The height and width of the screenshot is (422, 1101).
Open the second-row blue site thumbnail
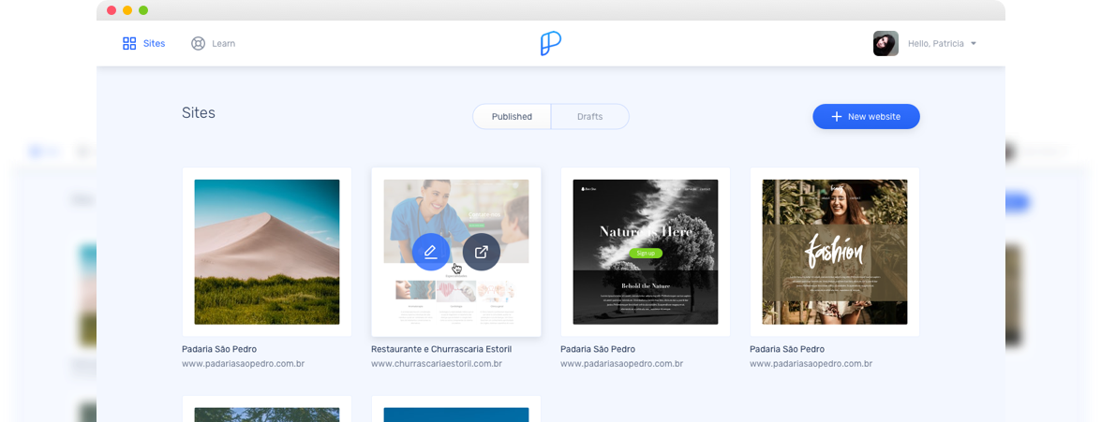coord(456,415)
